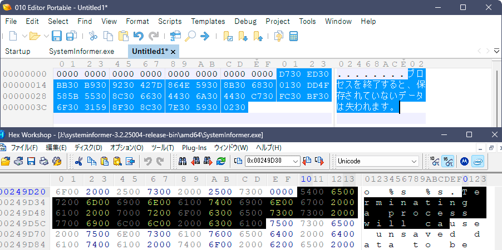The height and width of the screenshot is (250, 502).
Task: Close the Untitled1* tab
Action: pyautogui.click(x=173, y=52)
